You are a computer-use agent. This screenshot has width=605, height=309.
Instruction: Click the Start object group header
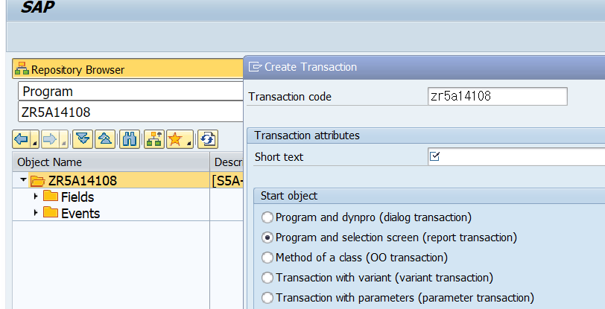[429, 196]
